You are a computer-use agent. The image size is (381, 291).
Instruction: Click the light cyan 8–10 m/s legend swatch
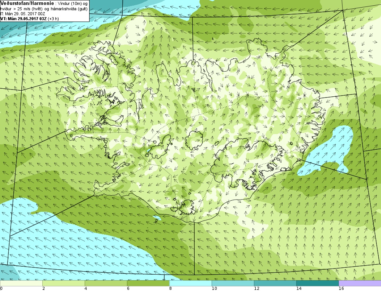click(190, 283)
